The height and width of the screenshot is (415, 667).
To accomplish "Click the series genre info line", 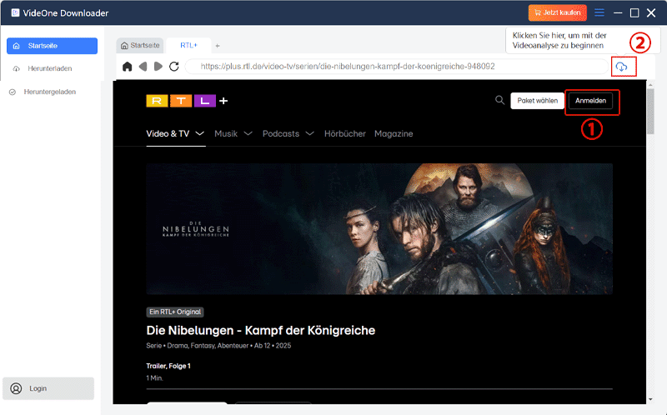I will [218, 346].
